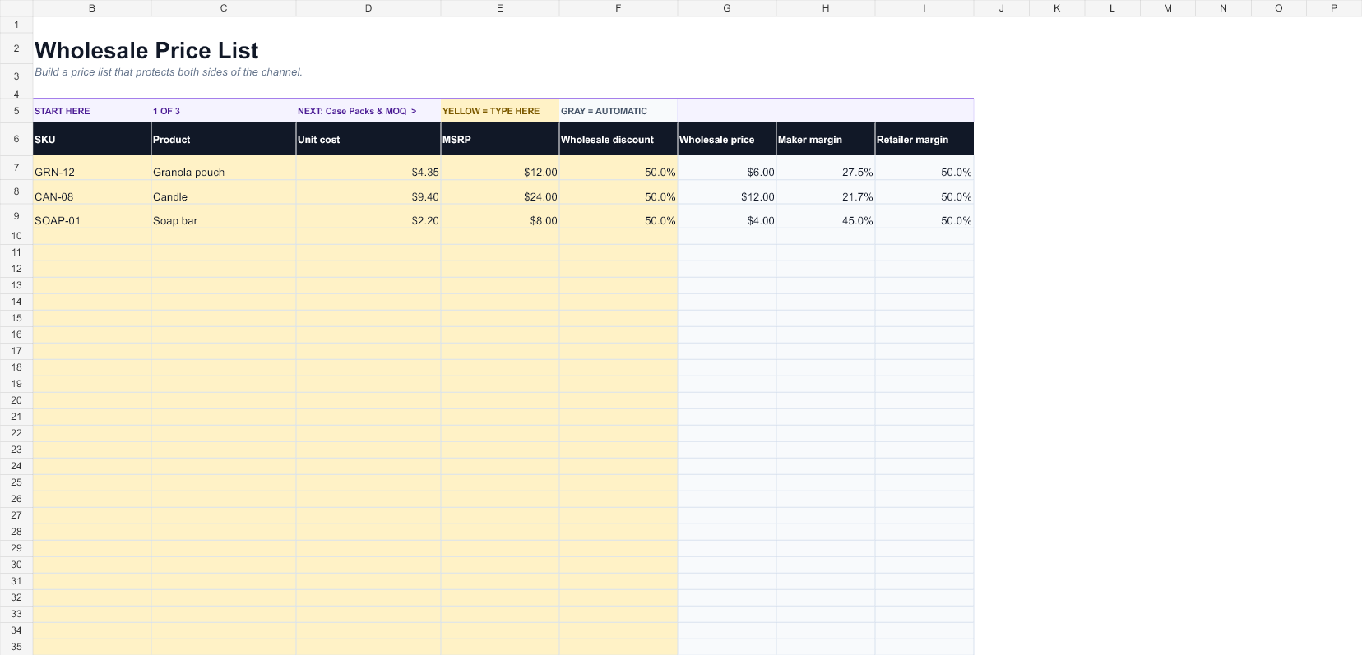Select column P header

click(1334, 8)
